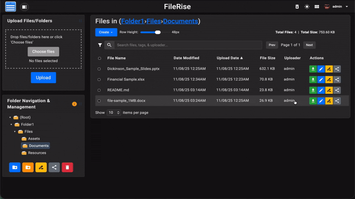
Task: Share Financial Sample.xlsx via share icon
Action: click(337, 80)
